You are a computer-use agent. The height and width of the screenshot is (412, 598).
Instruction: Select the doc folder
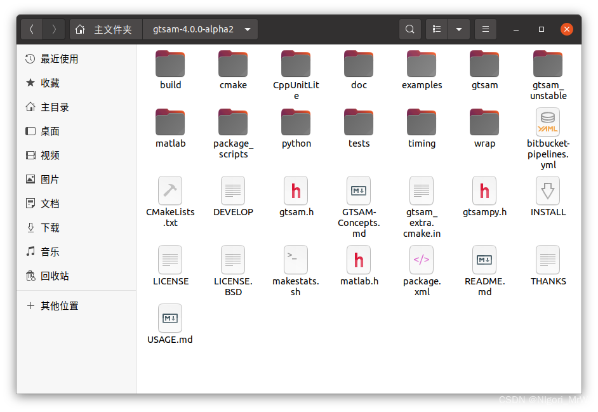pos(359,70)
